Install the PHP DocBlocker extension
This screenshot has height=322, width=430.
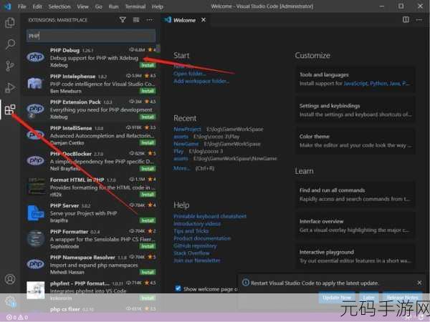(x=148, y=169)
